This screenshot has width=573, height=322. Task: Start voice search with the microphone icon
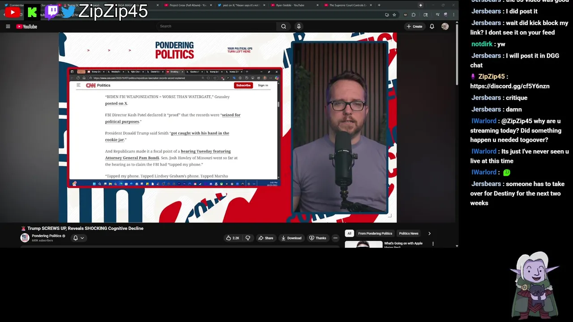click(x=299, y=26)
